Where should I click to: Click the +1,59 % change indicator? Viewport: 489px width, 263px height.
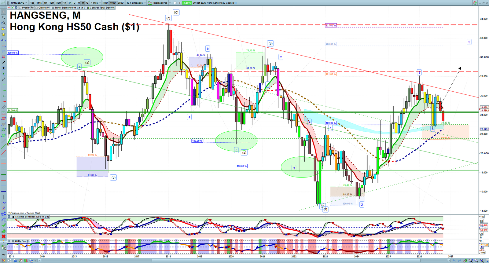click(186, 3)
